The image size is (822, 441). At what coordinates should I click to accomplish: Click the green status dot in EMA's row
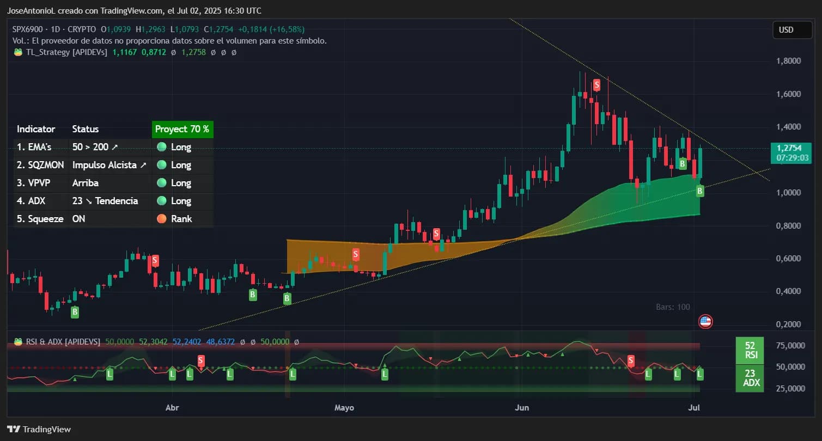pos(161,147)
